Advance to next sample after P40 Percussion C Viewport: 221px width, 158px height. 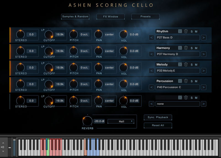204,87
